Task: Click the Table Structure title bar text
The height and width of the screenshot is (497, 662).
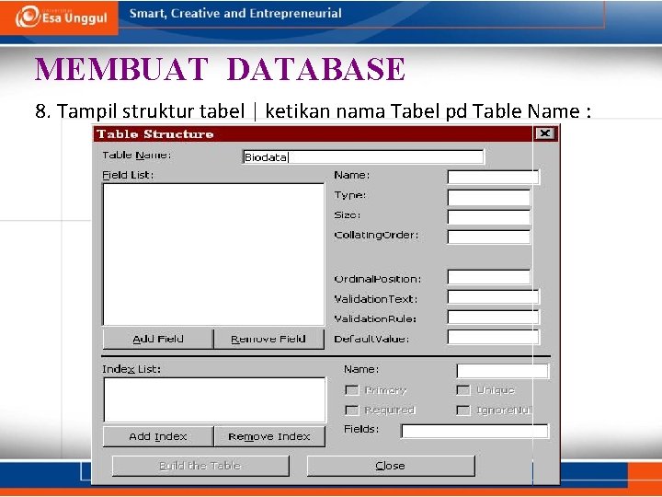Action: (x=155, y=134)
